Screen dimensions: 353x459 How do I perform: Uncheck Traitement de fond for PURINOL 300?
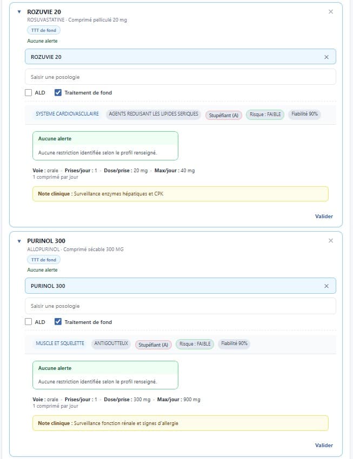pos(58,322)
